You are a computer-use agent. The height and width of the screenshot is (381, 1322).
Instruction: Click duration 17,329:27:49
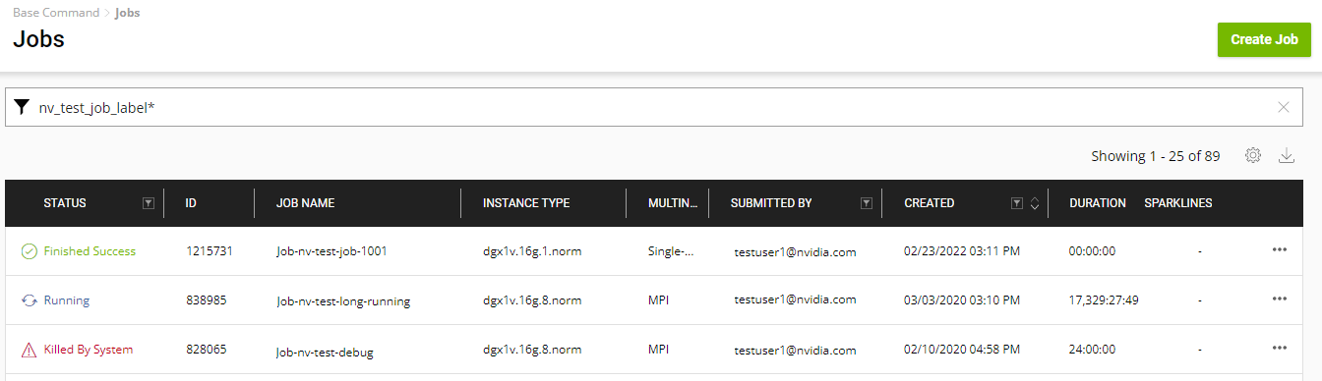click(1104, 300)
